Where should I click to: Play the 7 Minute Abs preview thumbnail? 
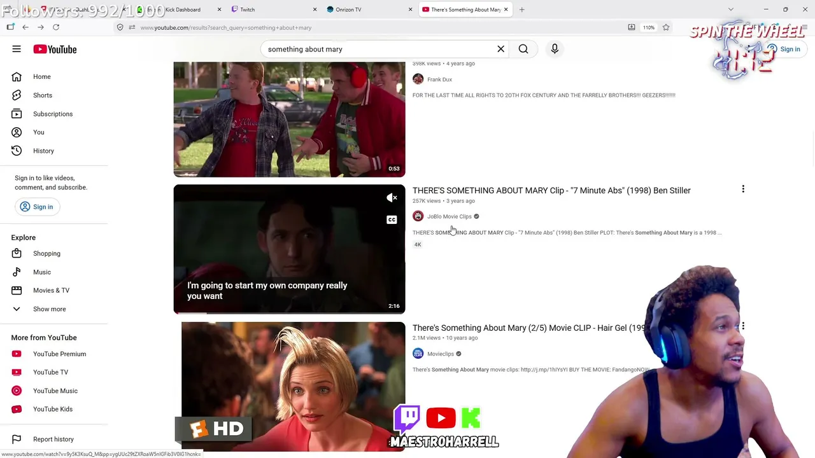tap(289, 249)
